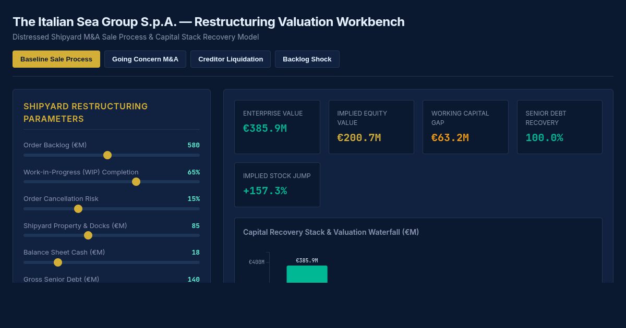Click the Senior Debt Recovery card

pyautogui.click(x=560, y=127)
